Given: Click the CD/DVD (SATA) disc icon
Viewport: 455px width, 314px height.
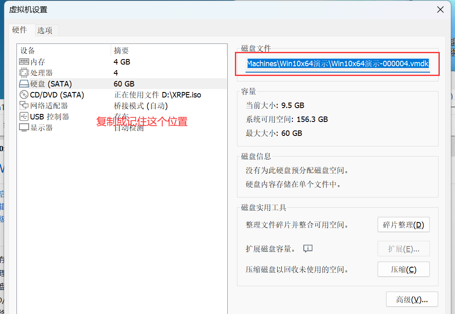Looking at the screenshot, I should point(24,95).
